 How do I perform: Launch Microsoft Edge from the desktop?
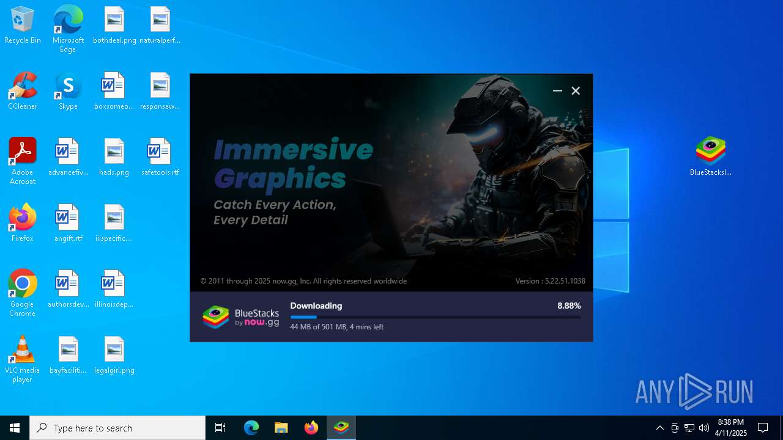point(68,29)
